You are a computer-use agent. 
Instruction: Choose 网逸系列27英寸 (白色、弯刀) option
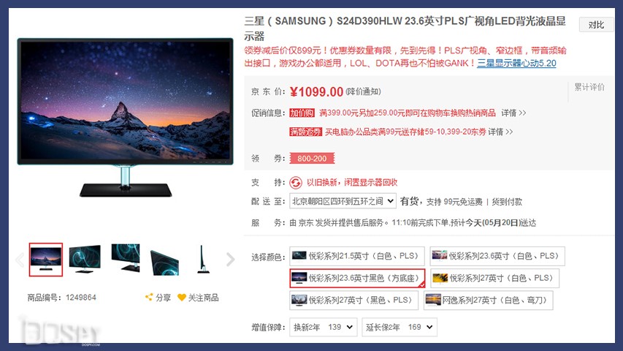point(489,300)
